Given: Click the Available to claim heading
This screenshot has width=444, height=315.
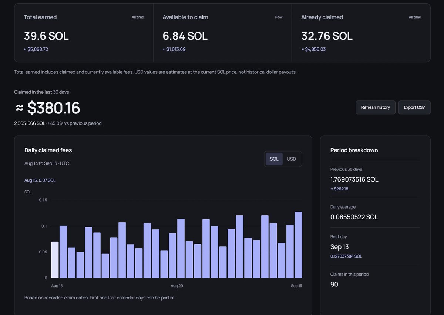Looking at the screenshot, I should click(x=185, y=17).
